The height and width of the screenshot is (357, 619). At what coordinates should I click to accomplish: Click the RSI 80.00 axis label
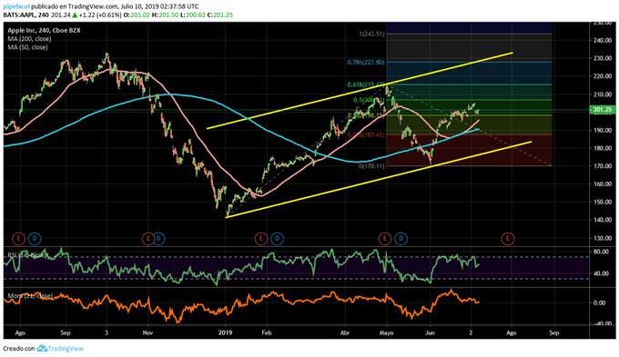(601, 252)
